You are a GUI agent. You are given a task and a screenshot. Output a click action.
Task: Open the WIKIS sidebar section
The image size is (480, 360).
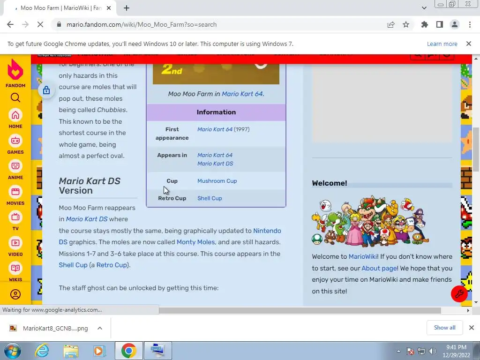click(15, 272)
